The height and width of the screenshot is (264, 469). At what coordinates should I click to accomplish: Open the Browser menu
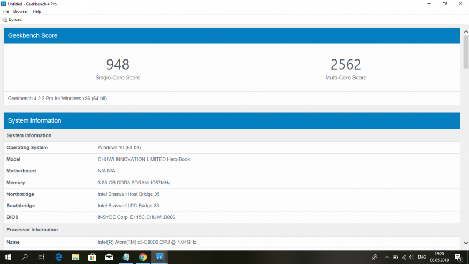[20, 11]
